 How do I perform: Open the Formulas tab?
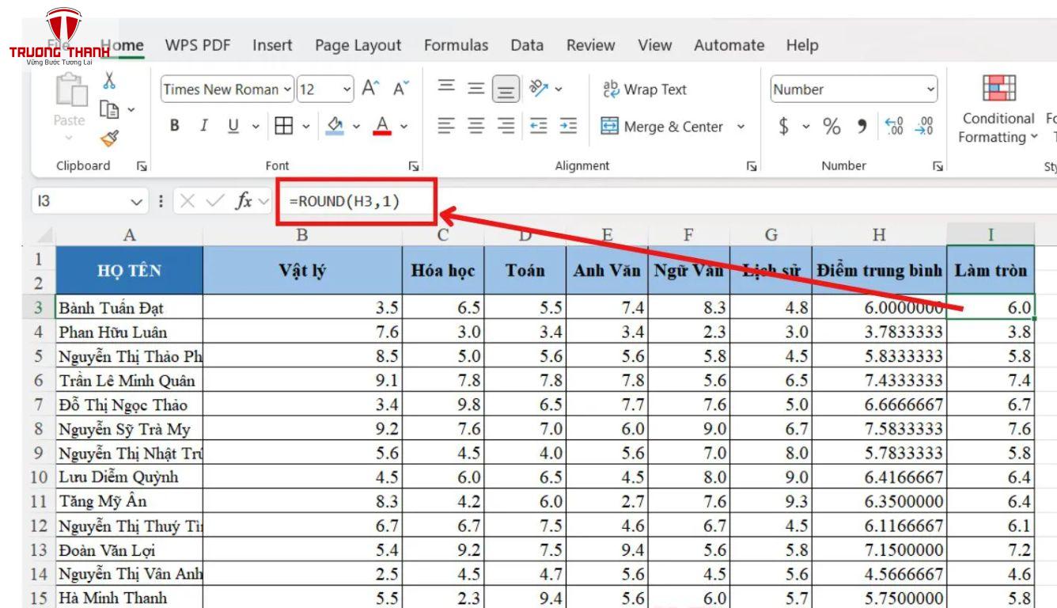[x=456, y=45]
